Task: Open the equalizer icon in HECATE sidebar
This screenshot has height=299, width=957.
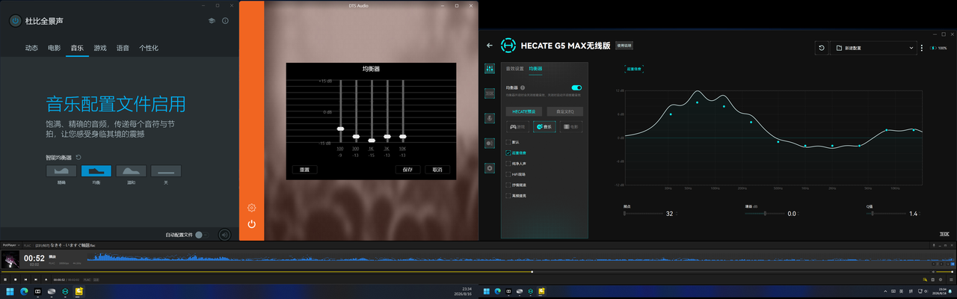Action: click(x=490, y=68)
